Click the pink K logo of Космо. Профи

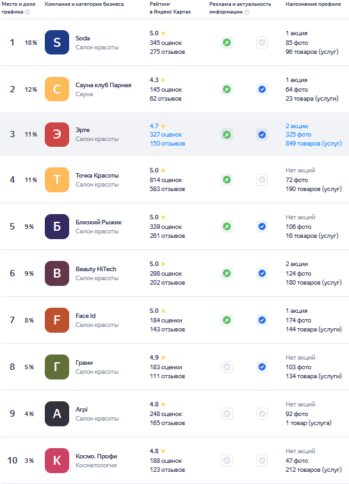click(57, 460)
